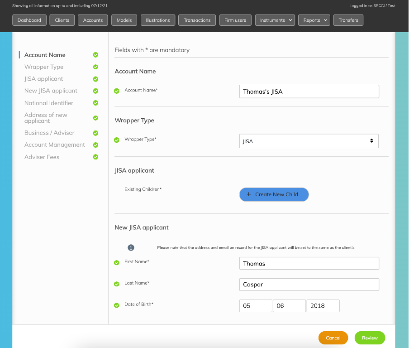Click the checkmark icon beside the Wrapper Type field

click(x=116, y=140)
